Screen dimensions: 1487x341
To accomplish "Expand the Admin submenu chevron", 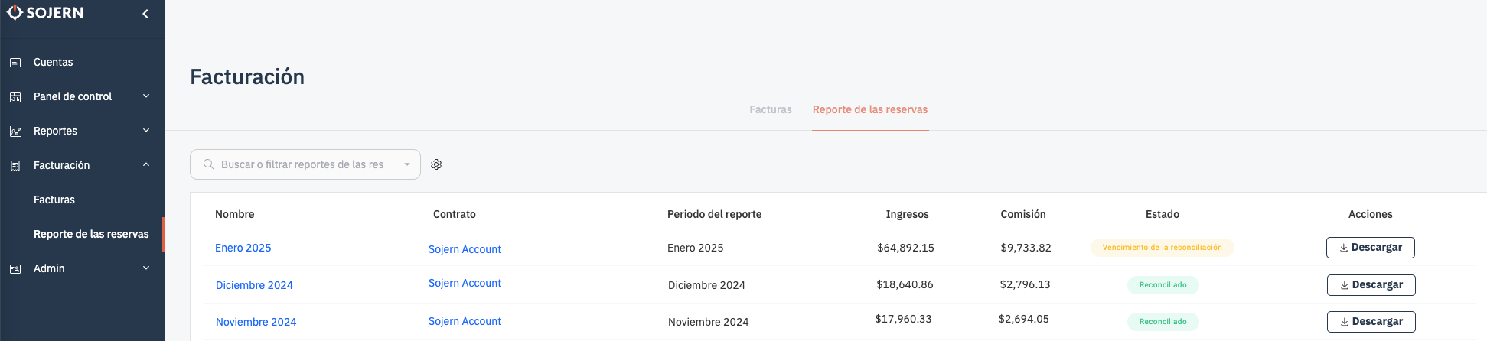I will tap(146, 268).
